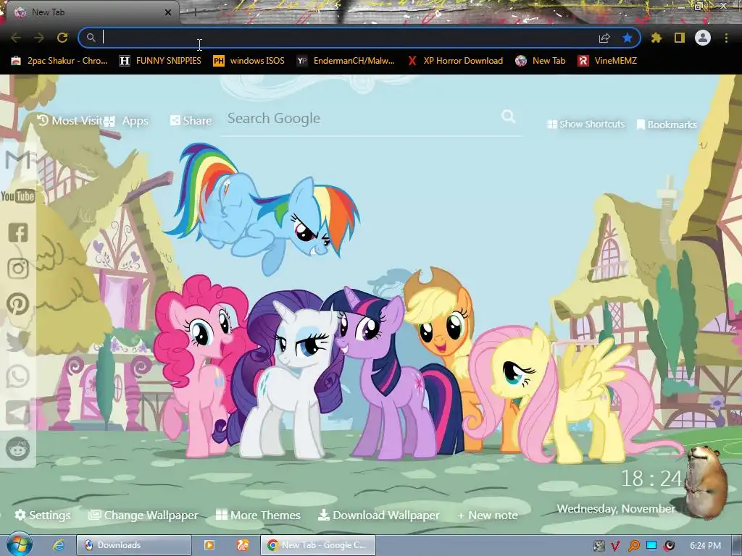Click Change Wallpaper
Screen dimensions: 742x556
143,515
